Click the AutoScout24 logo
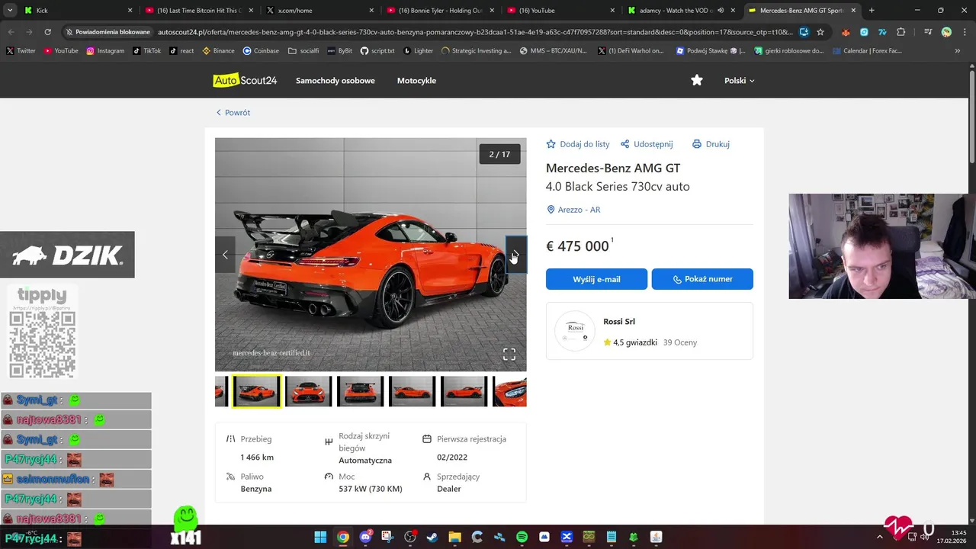Screen dimensions: 976x549 [245, 80]
